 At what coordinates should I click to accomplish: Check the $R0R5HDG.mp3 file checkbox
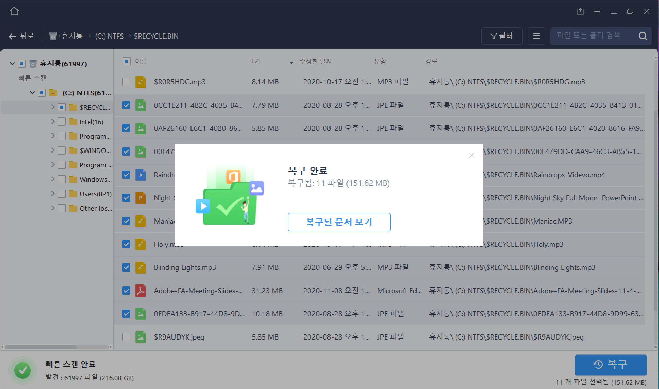tap(126, 82)
